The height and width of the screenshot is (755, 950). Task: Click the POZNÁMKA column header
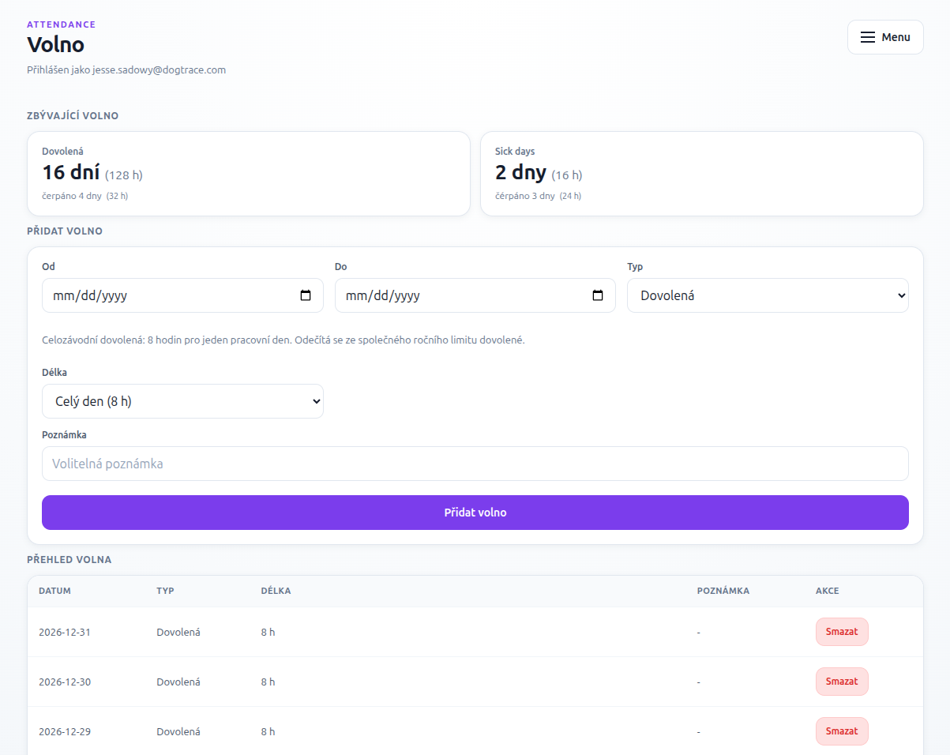pos(723,591)
